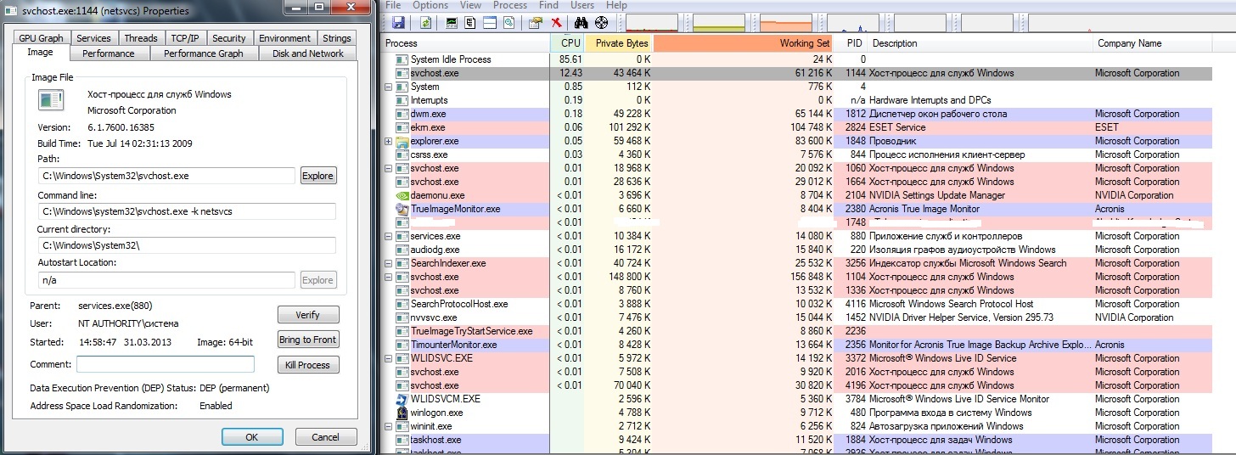Switch to the Security tab
The width and height of the screenshot is (1236, 455).
(229, 38)
